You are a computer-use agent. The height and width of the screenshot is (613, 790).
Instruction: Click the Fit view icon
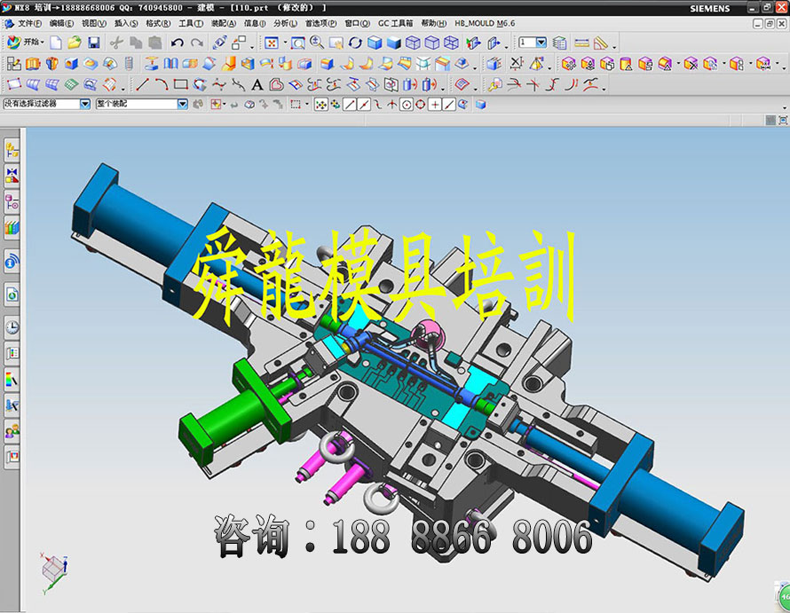(x=272, y=43)
